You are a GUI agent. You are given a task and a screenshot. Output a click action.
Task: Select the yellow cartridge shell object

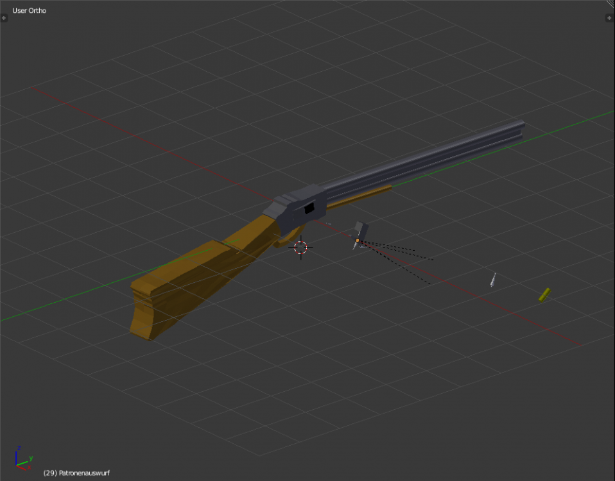pyautogui.click(x=545, y=295)
